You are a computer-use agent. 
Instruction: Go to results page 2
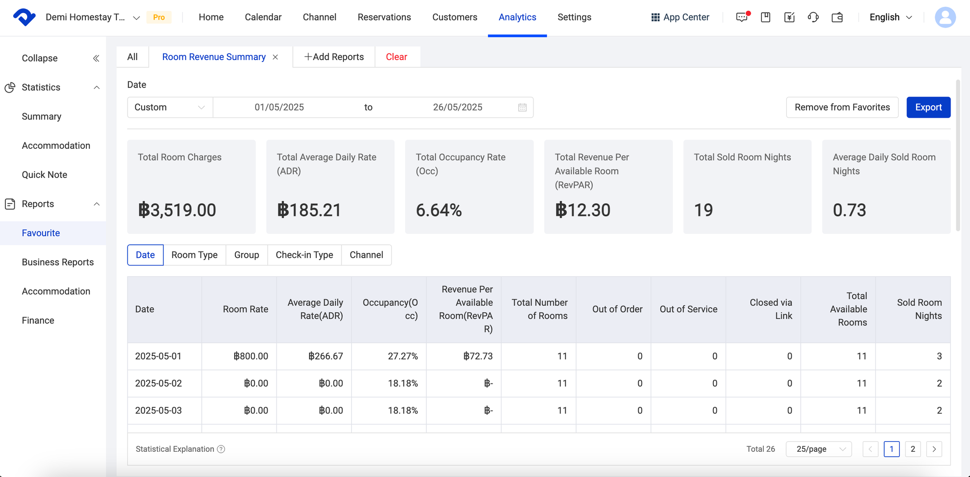pyautogui.click(x=913, y=449)
